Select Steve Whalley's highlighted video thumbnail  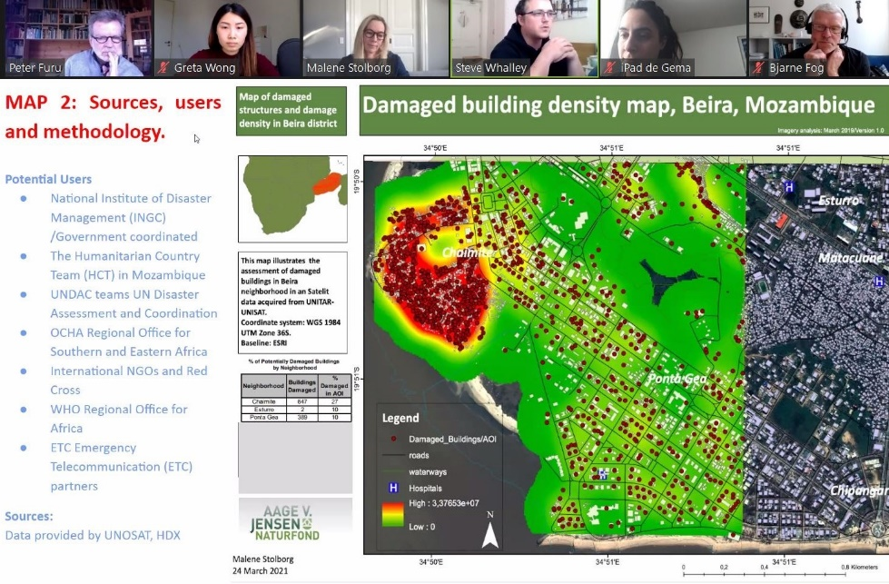tap(524, 38)
